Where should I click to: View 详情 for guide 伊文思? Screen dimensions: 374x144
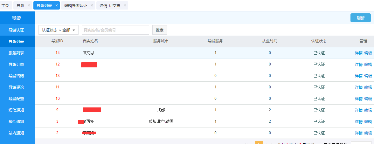click(x=358, y=53)
